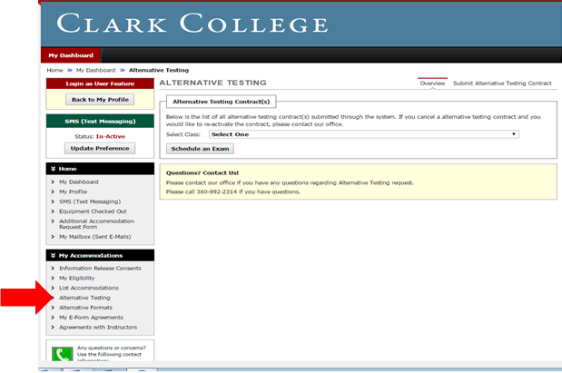Open SMS (Text Messaging) sidebar link
Viewport: 562px width, 373px height.
(90, 201)
